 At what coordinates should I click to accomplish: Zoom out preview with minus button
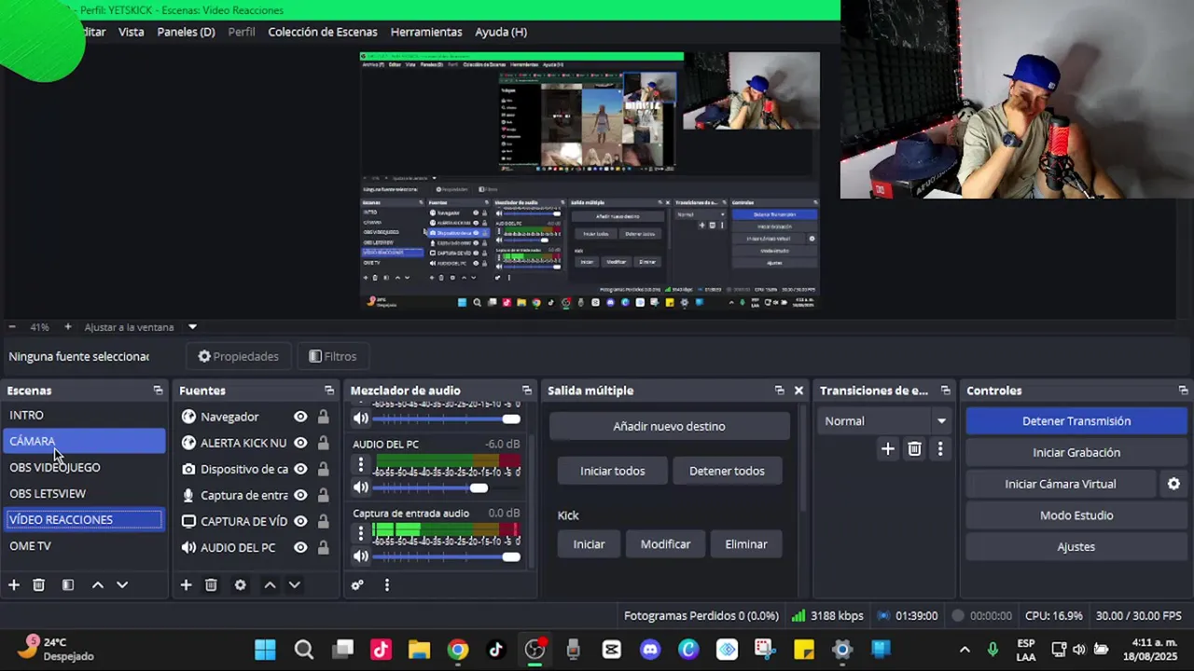(x=12, y=327)
